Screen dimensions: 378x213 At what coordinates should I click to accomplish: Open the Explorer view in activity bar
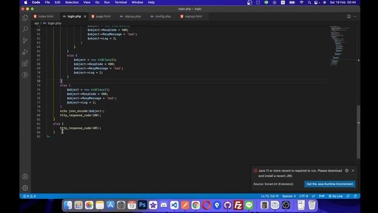pos(25,18)
